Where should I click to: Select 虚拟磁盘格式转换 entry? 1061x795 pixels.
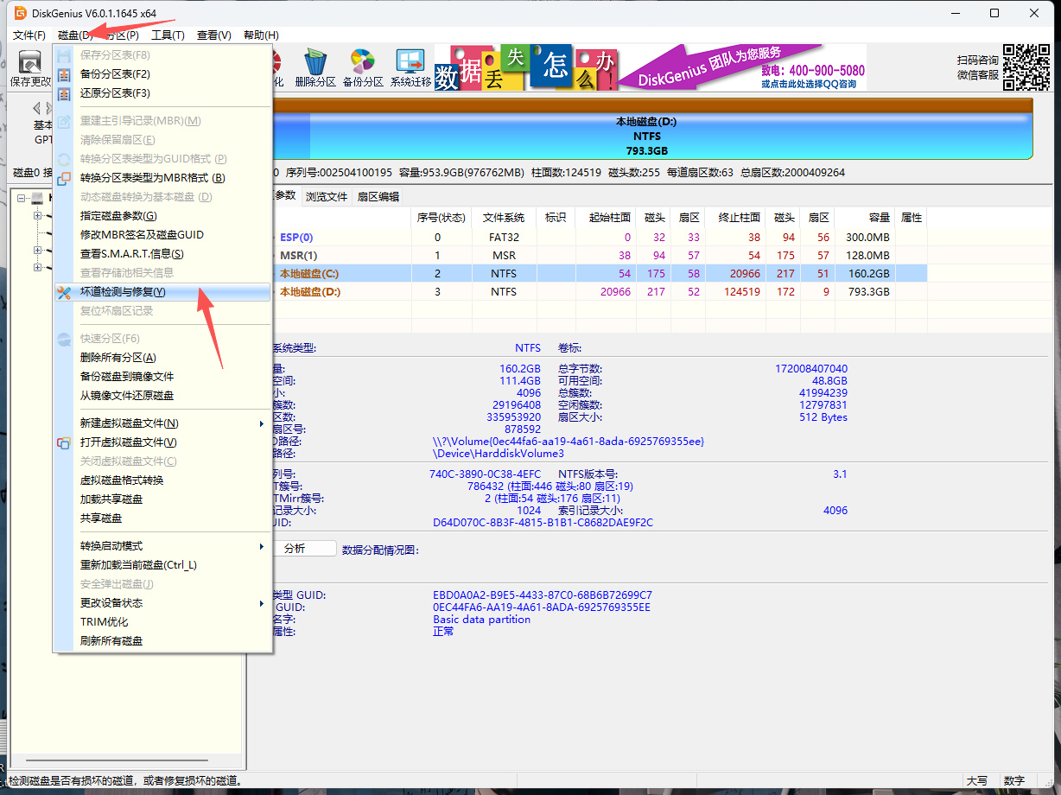pyautogui.click(x=162, y=480)
